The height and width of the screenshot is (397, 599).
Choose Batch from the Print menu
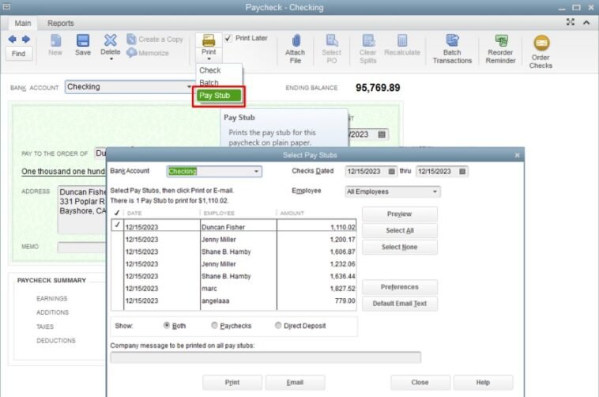tap(209, 82)
